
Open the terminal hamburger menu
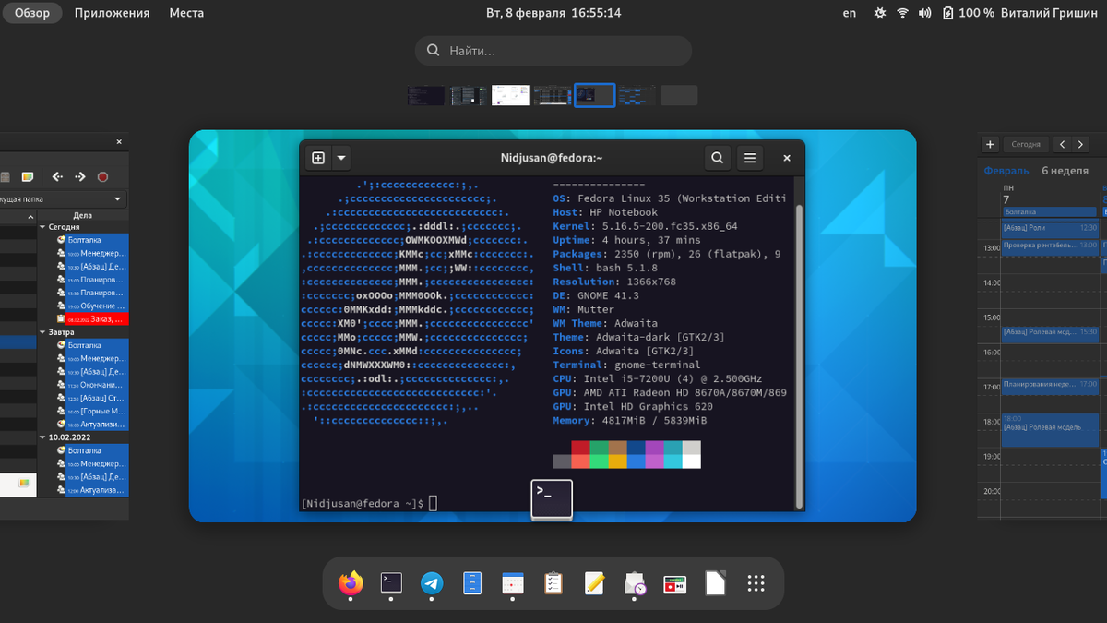pyautogui.click(x=750, y=158)
